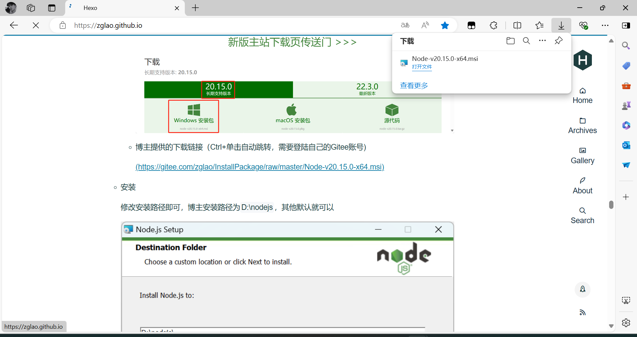Open more options in downloads panel
637x337 pixels.
[542, 41]
